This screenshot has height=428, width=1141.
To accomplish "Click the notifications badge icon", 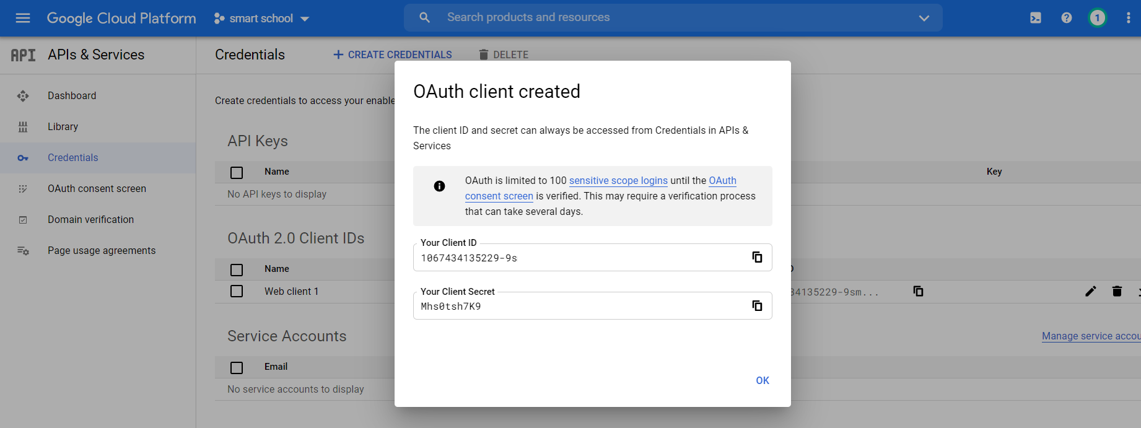I will 1097,18.
